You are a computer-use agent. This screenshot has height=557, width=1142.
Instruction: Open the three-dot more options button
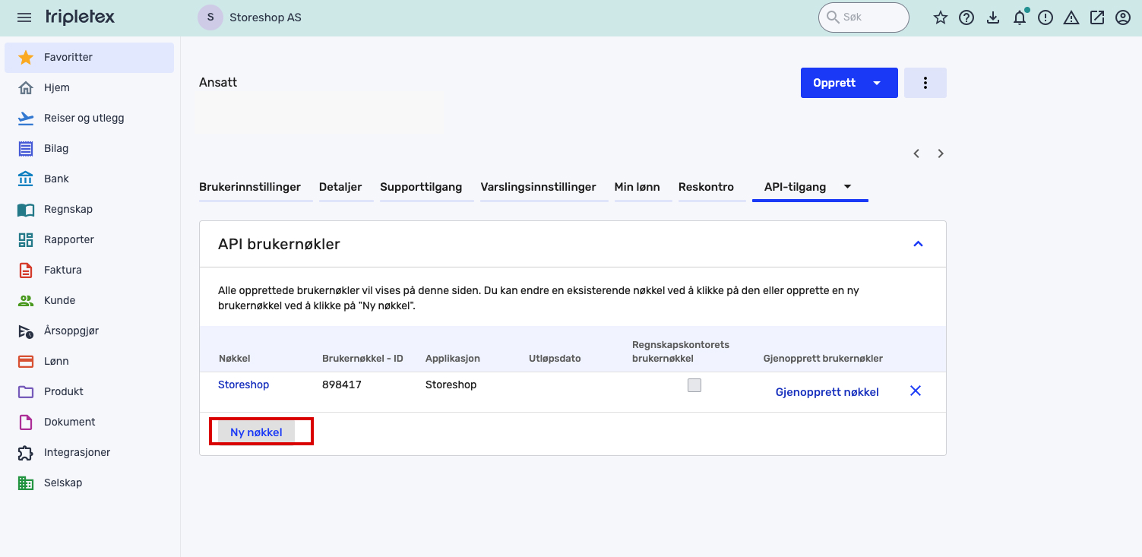click(925, 83)
